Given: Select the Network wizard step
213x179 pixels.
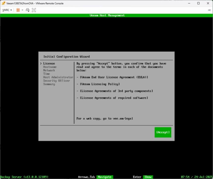Looking at the screenshot, I should click(49, 70).
